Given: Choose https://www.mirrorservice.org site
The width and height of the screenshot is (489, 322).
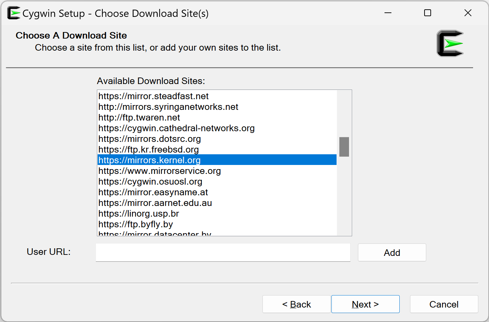Looking at the screenshot, I should tap(217, 171).
